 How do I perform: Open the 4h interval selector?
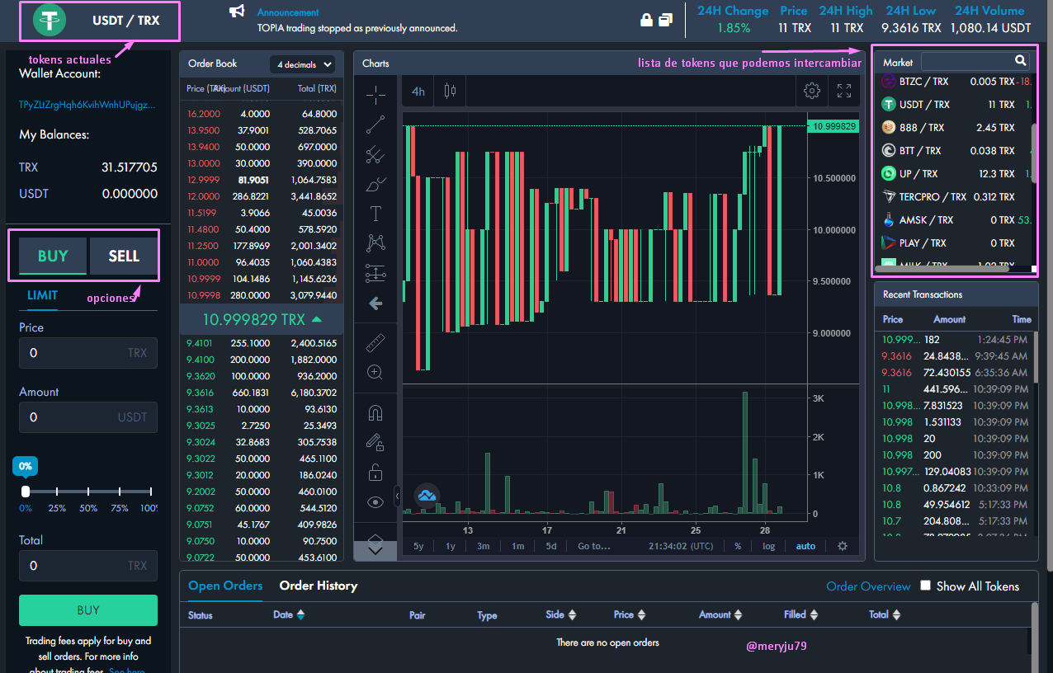coord(418,92)
